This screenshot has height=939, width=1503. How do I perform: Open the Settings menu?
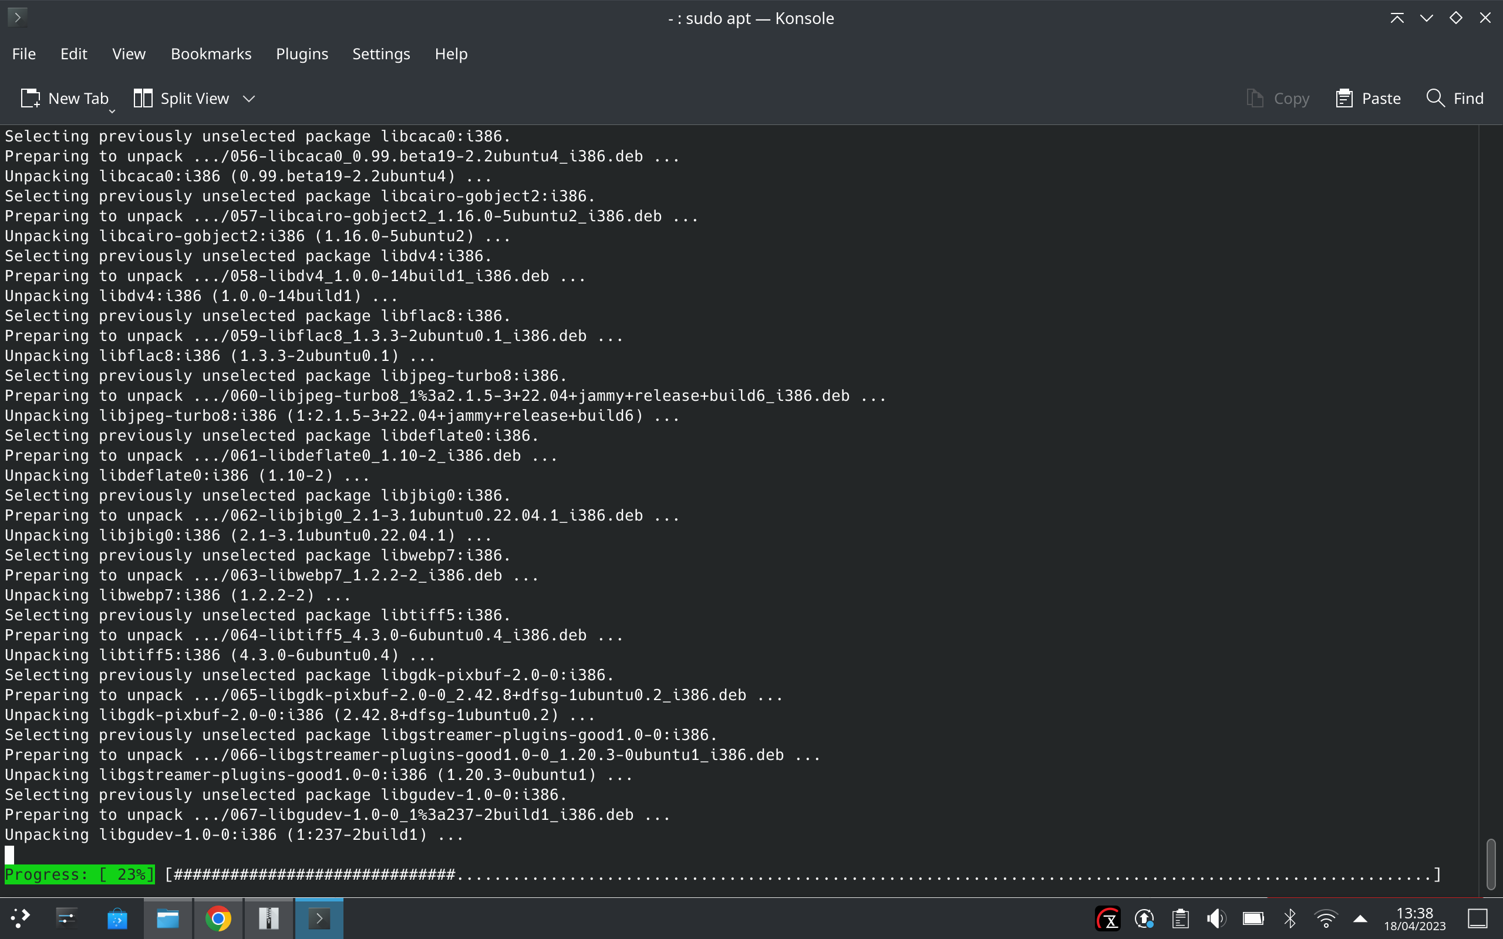pos(380,54)
